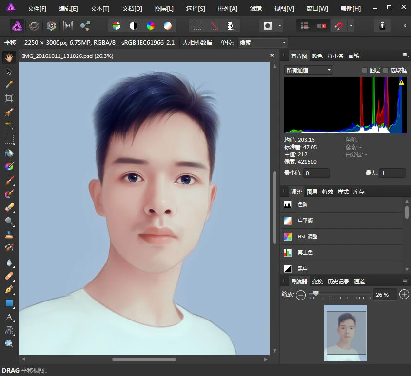Viewport: 411px width, 376px height.
Task: Select the Color Picker tool
Action: (8, 85)
